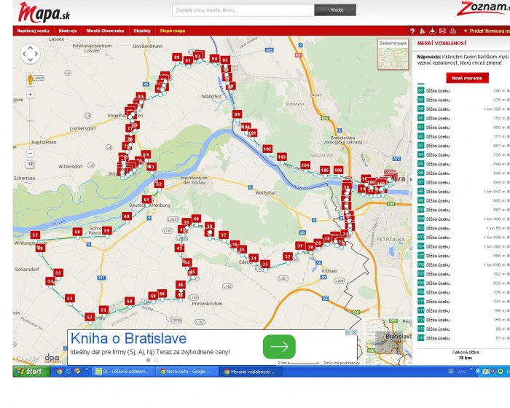Click route marker 102 on map

tap(267, 149)
